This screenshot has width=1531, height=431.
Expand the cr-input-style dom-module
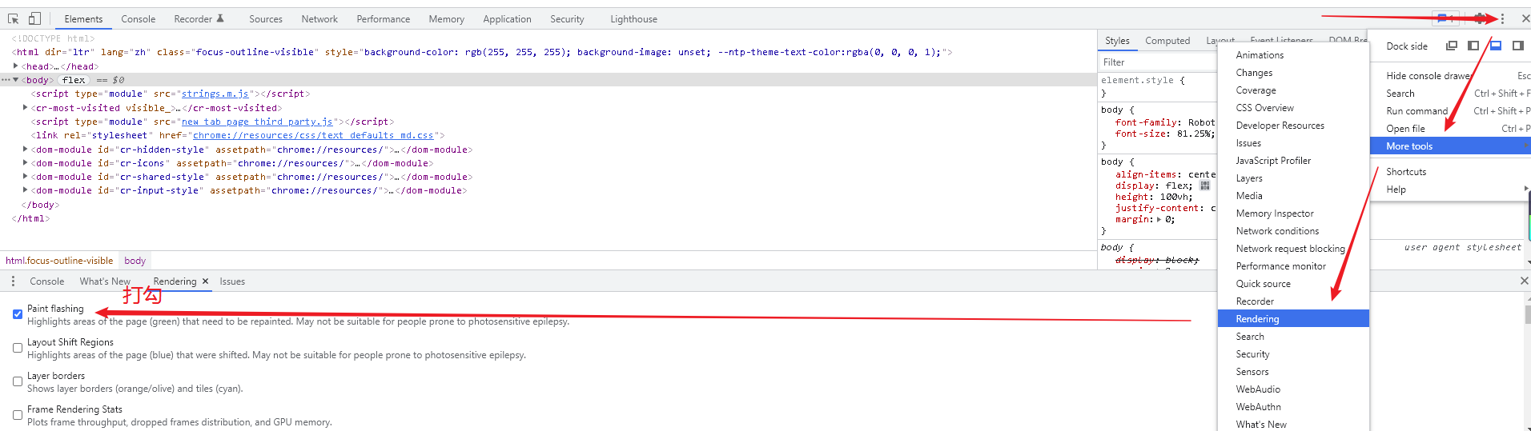[x=25, y=190]
